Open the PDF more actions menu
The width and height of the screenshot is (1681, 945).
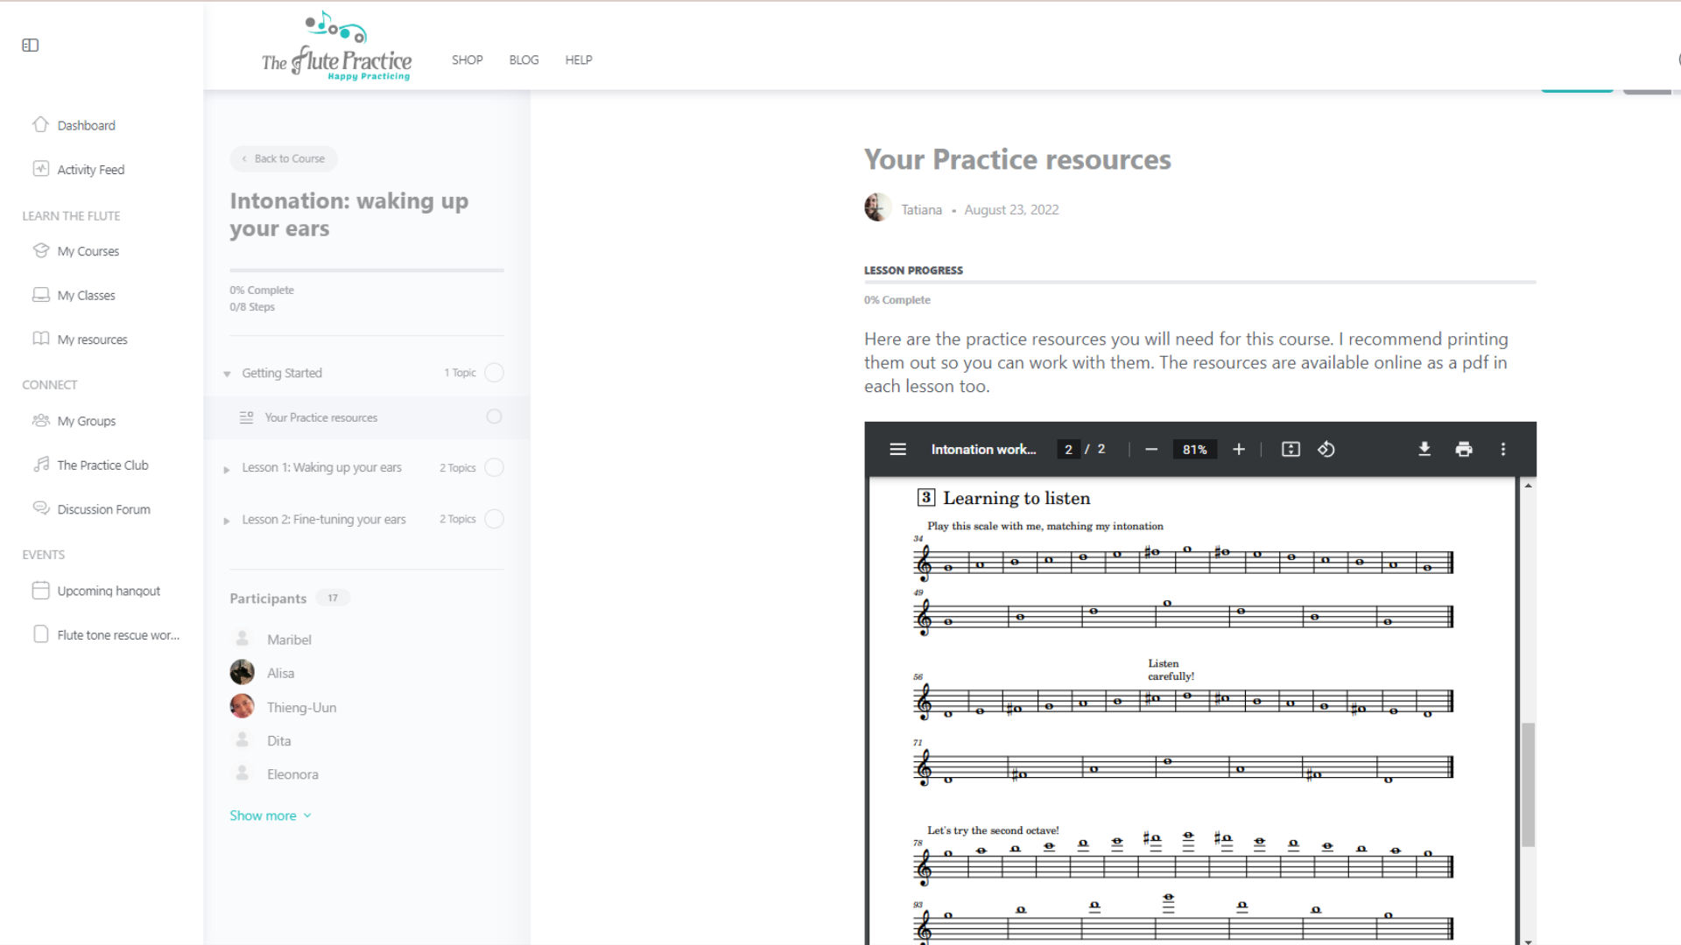(1503, 449)
